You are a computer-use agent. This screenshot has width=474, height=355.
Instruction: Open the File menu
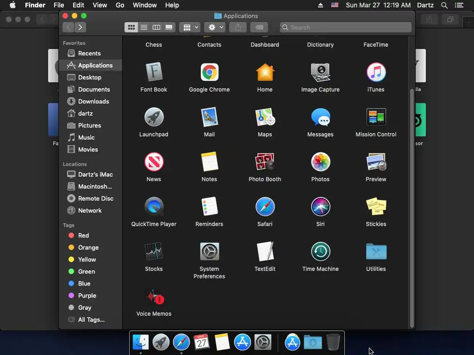(59, 5)
